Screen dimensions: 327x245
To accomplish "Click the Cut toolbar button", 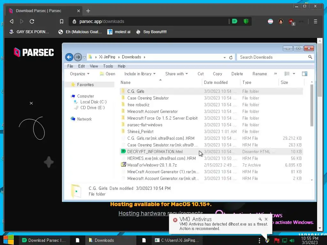I will click(201, 74).
